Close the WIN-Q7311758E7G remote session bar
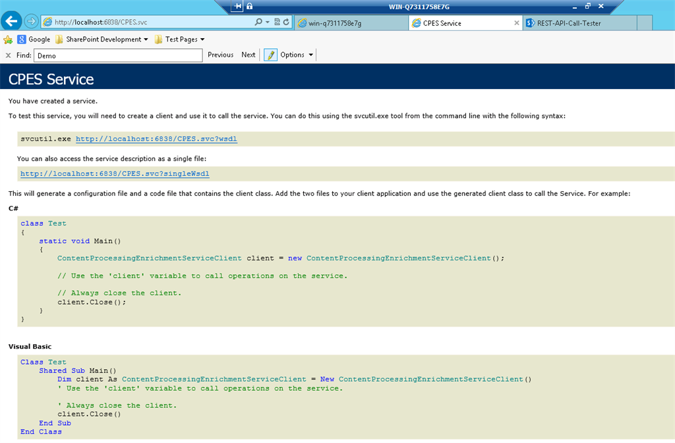Image resolution: width=675 pixels, height=443 pixels. tap(601, 6)
